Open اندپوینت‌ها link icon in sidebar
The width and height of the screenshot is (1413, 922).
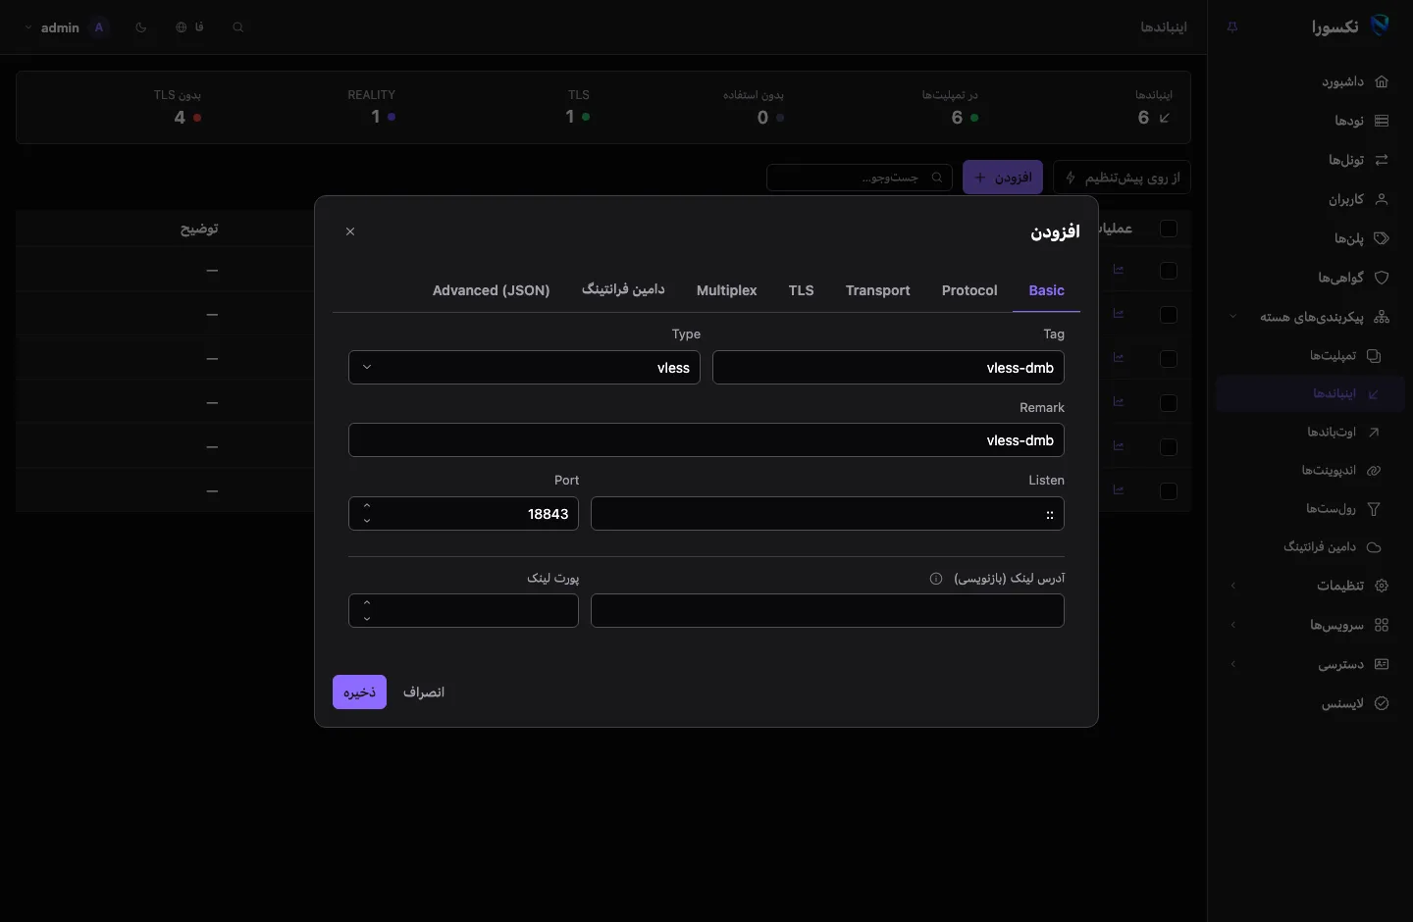(x=1374, y=470)
